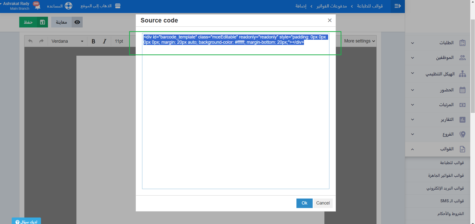Toggle bold formatting
This screenshot has width=475, height=224.
pyautogui.click(x=93, y=41)
